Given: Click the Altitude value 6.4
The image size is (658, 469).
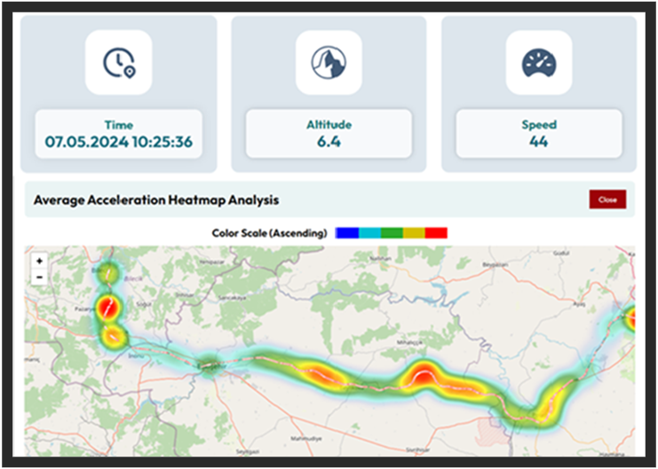Looking at the screenshot, I should click(329, 142).
